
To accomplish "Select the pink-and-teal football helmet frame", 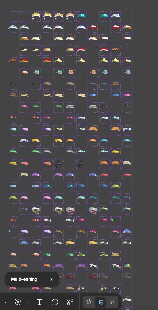I will pyautogui.click(x=70, y=210).
